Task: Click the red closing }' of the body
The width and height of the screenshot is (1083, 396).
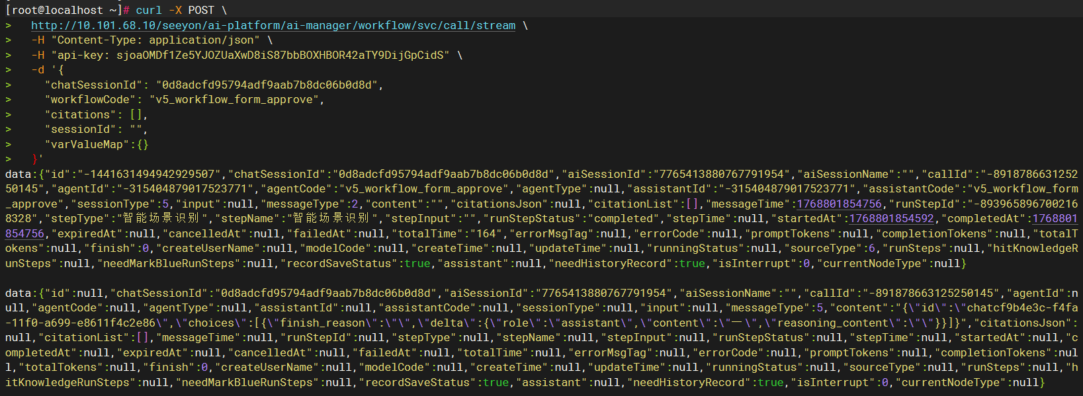Action: pyautogui.click(x=38, y=159)
